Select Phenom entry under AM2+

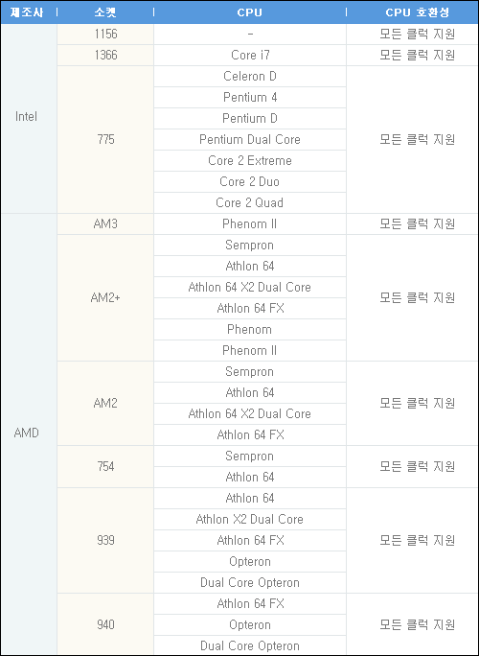tap(250, 330)
